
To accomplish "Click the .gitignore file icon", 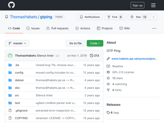I will point(10,110).
